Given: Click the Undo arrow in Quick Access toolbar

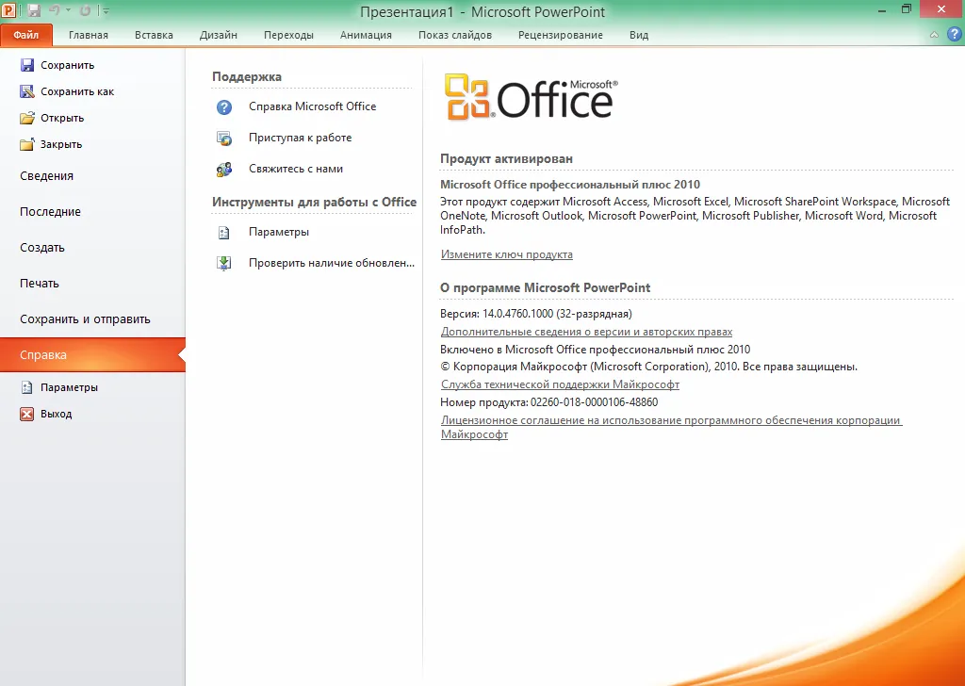Looking at the screenshot, I should (x=54, y=9).
